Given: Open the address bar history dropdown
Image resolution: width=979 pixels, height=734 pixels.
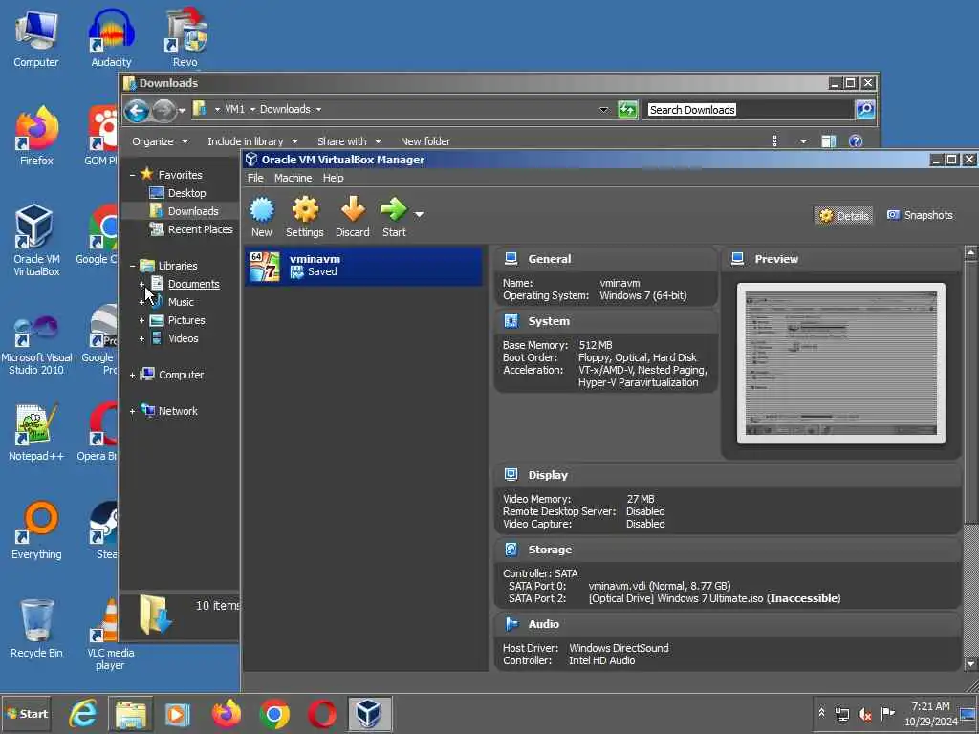Looking at the screenshot, I should [x=603, y=110].
